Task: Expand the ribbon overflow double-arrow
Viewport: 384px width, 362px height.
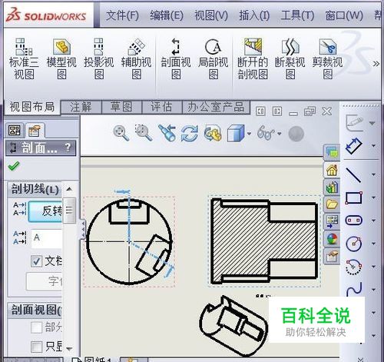Action: click(376, 64)
